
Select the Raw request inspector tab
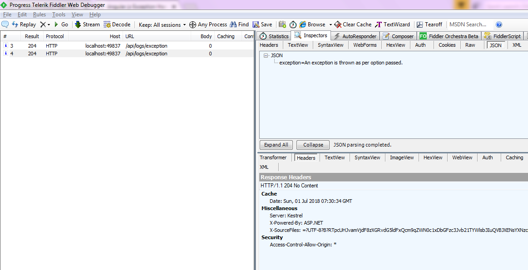[x=470, y=45]
